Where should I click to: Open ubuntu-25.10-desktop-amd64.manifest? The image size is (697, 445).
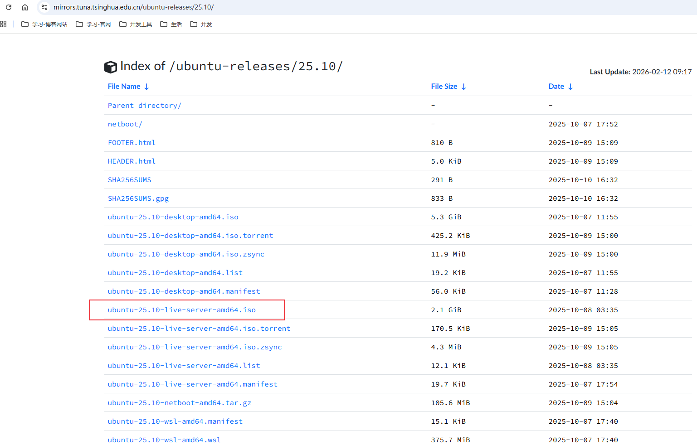[184, 291]
